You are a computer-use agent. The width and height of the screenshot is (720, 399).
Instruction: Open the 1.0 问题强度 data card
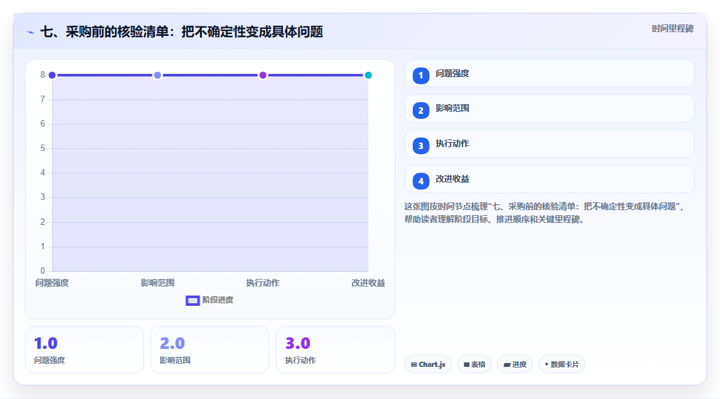point(84,350)
